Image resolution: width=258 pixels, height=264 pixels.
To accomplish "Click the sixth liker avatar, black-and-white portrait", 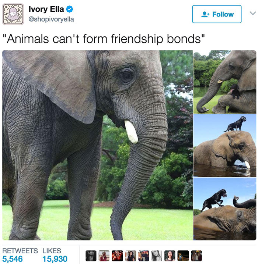I will click(x=157, y=256).
